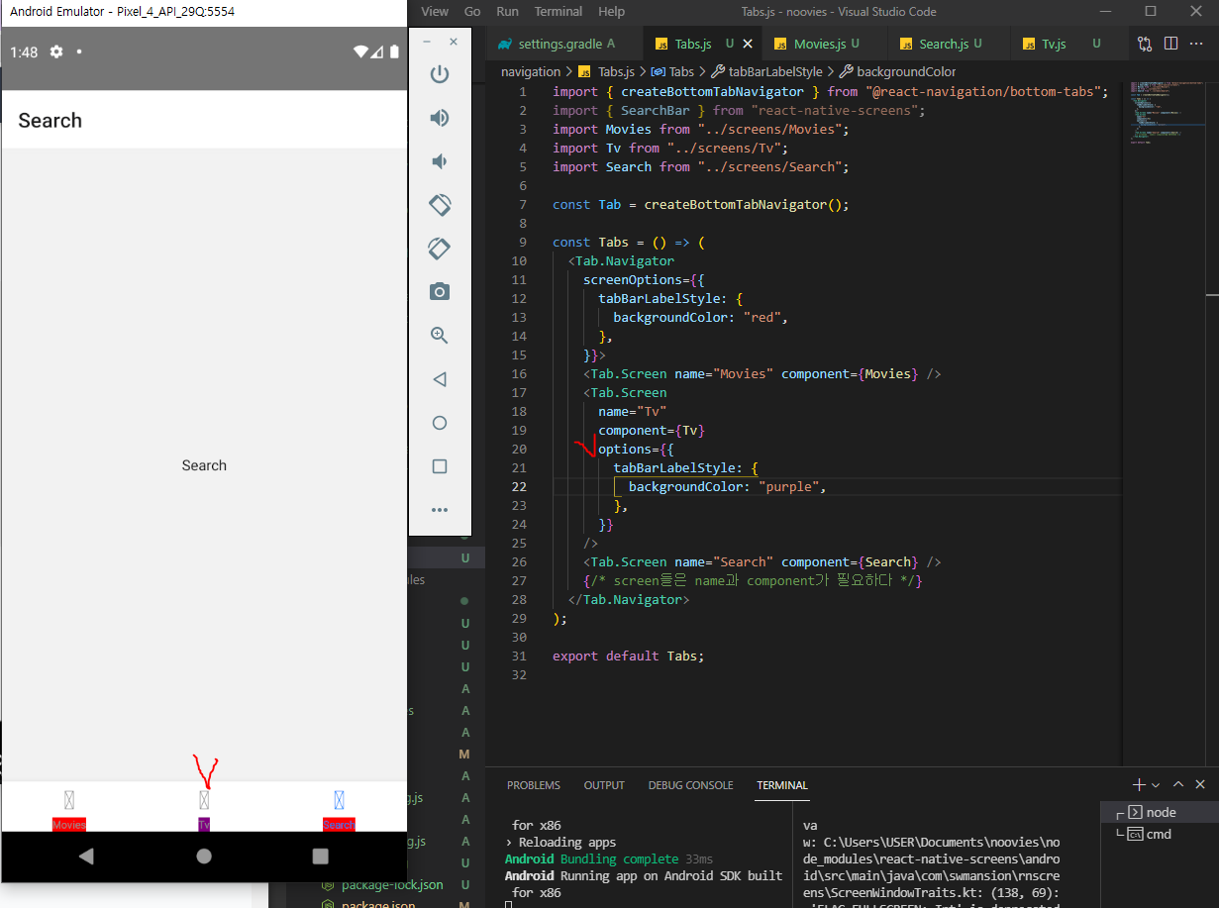The width and height of the screenshot is (1219, 908).
Task: Maximize the panel with up chevron
Action: pos(1178,784)
